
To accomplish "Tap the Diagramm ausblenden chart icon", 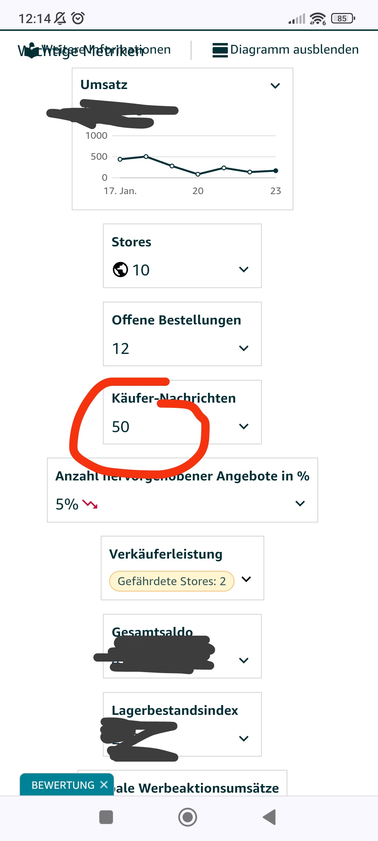I will (220, 50).
